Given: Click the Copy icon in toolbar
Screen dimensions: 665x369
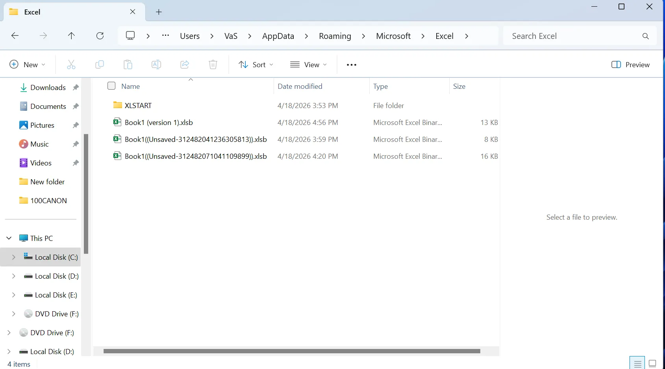Looking at the screenshot, I should click(100, 64).
